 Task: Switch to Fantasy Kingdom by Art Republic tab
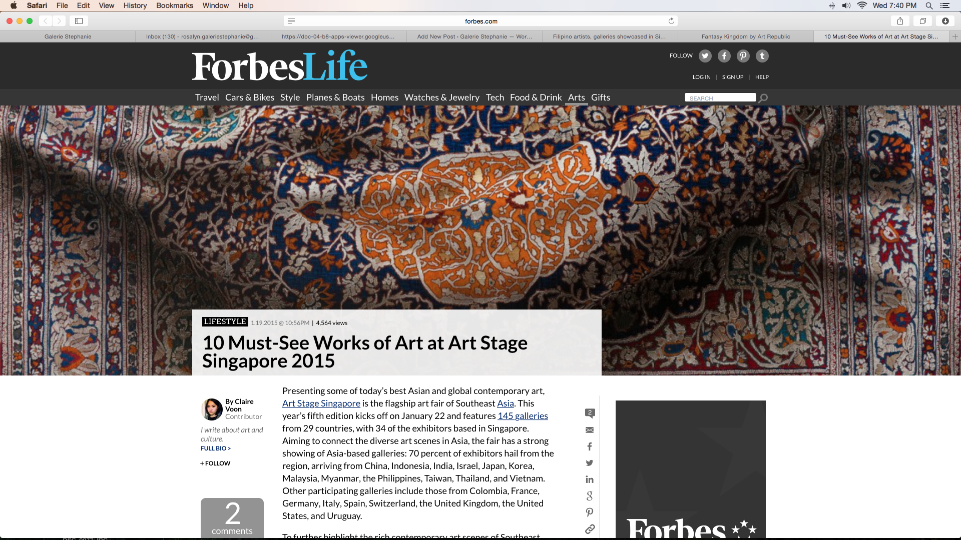coord(745,36)
